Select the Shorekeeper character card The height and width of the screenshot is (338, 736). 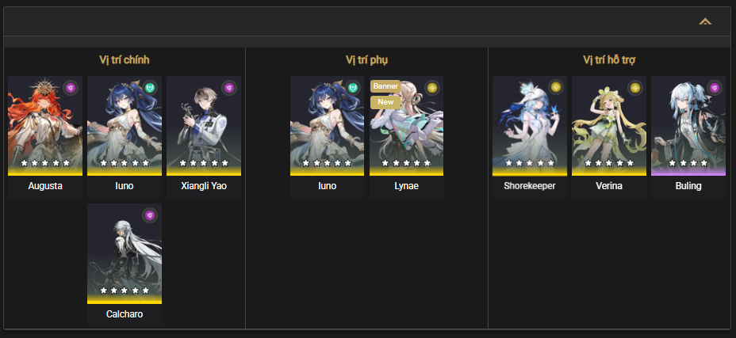point(530,138)
